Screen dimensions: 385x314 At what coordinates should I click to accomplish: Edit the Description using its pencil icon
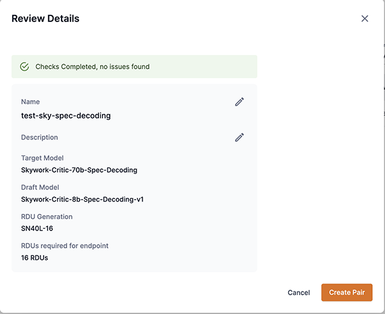(x=239, y=137)
